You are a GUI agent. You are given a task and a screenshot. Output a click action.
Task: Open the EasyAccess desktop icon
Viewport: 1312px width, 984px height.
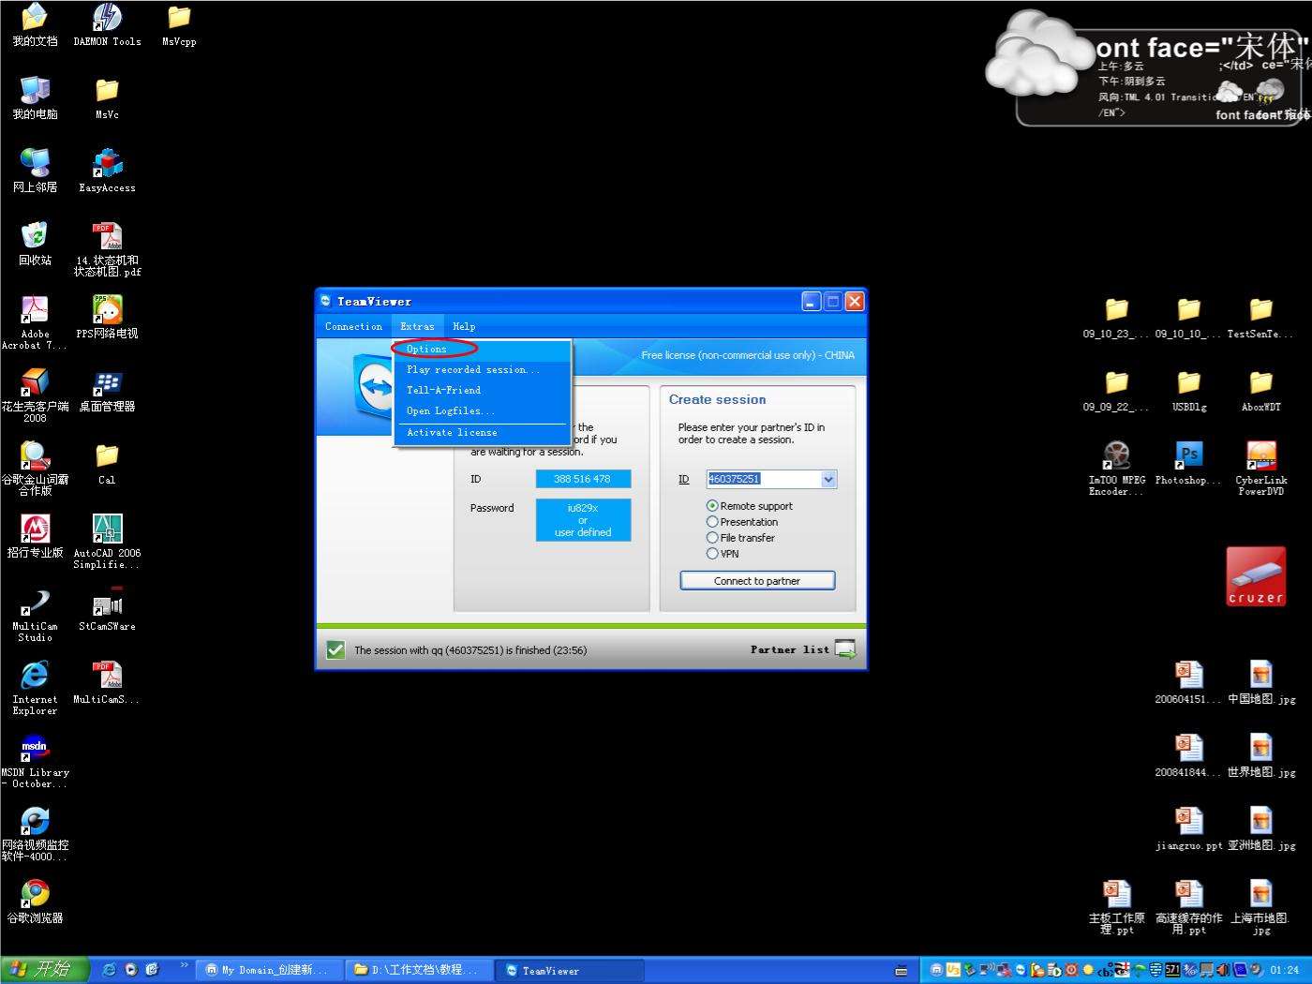(107, 165)
